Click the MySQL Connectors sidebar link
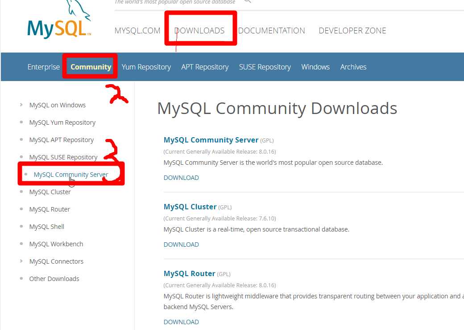 pyautogui.click(x=56, y=261)
